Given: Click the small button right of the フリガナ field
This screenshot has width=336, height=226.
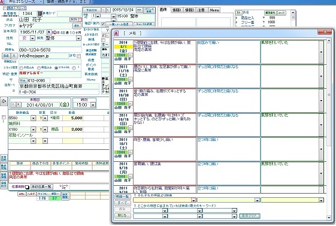Looking at the screenshot, I should pos(77,26).
